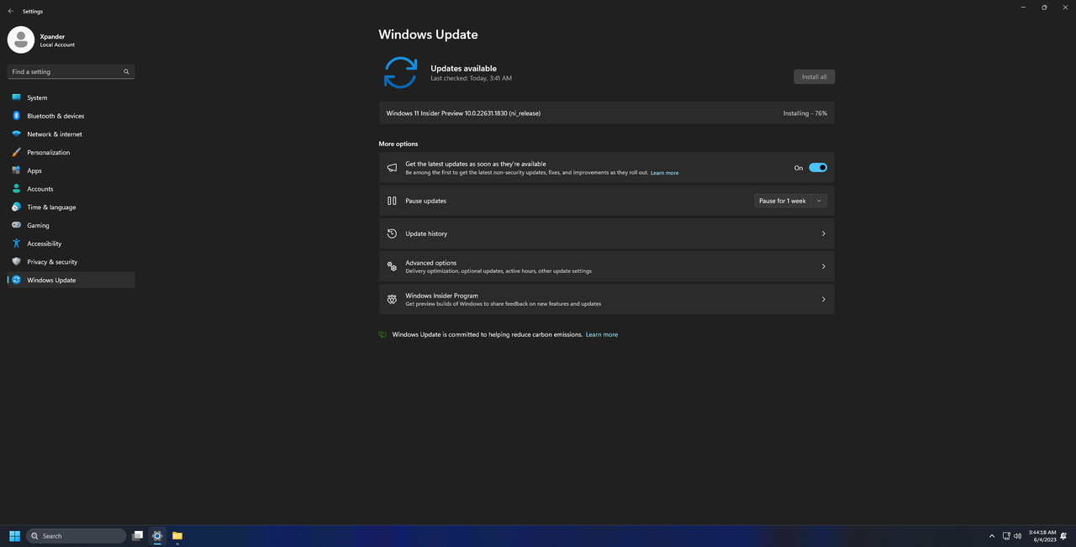This screenshot has height=547, width=1076.
Task: Select Accessibility in the sidebar
Action: [71, 244]
